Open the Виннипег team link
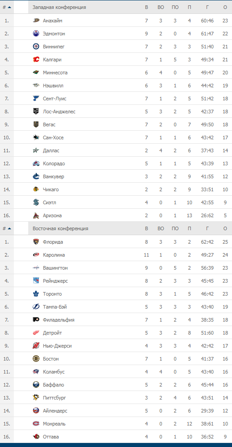 54,47
